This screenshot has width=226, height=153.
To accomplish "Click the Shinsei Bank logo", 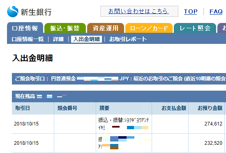I will click(x=29, y=11).
